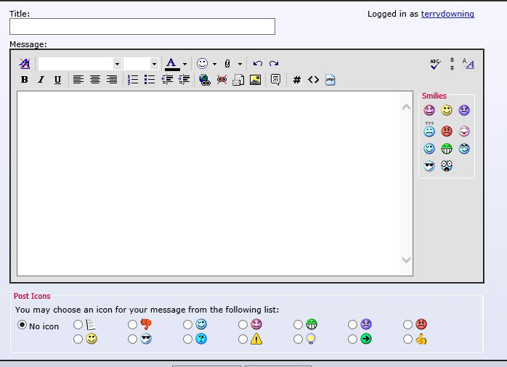
Task: Select the question mark post icon
Action: tap(188, 339)
